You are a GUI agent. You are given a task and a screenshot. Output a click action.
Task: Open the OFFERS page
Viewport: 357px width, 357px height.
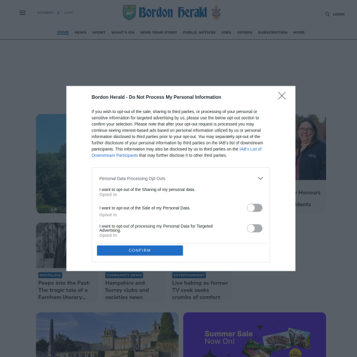coord(245,32)
